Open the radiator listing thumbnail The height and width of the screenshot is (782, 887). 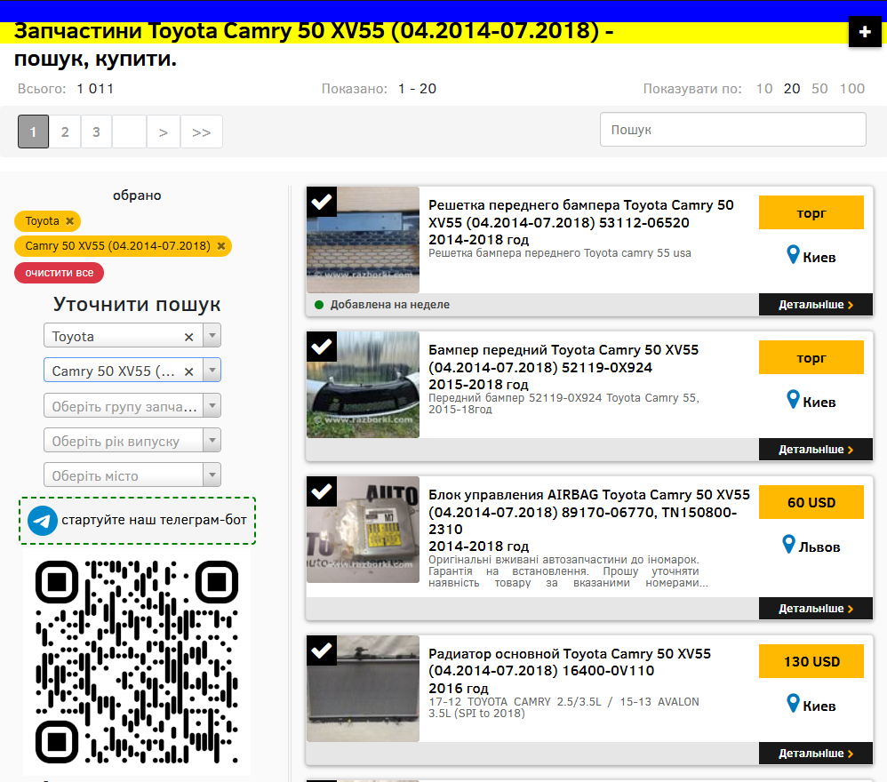[x=364, y=689]
